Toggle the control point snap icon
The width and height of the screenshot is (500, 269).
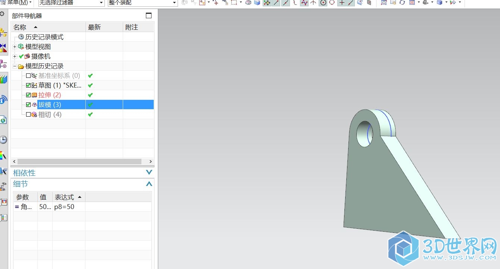(x=295, y=3)
